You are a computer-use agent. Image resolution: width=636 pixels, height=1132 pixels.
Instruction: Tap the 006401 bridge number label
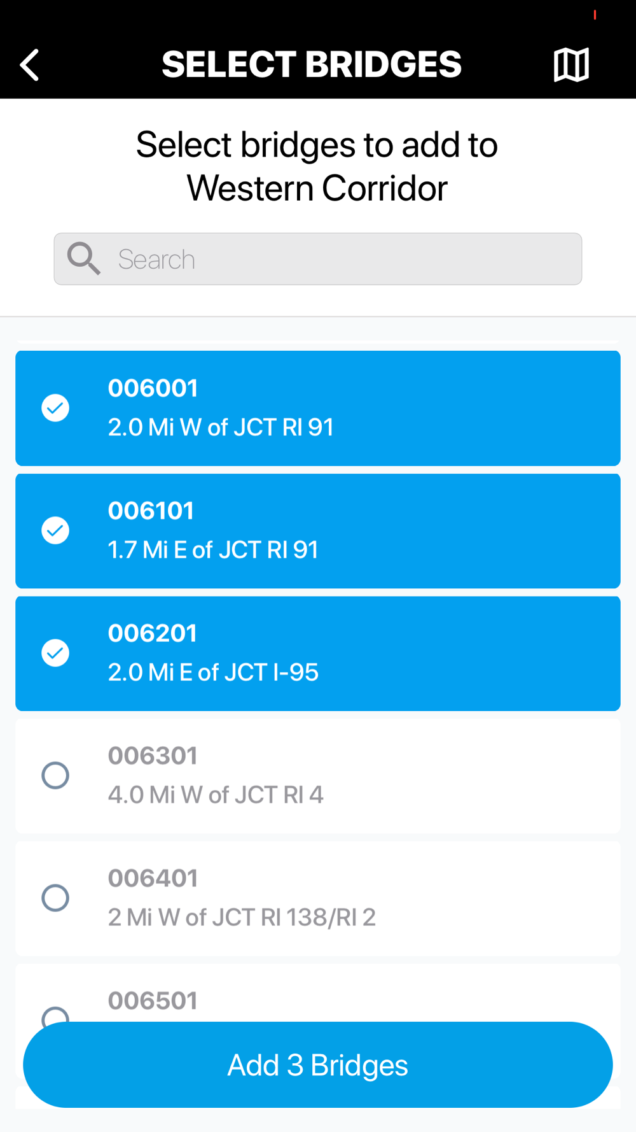coord(153,879)
